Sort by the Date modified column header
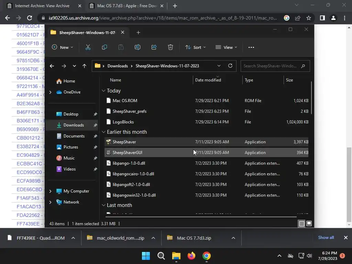The width and height of the screenshot is (352, 264). point(208,80)
